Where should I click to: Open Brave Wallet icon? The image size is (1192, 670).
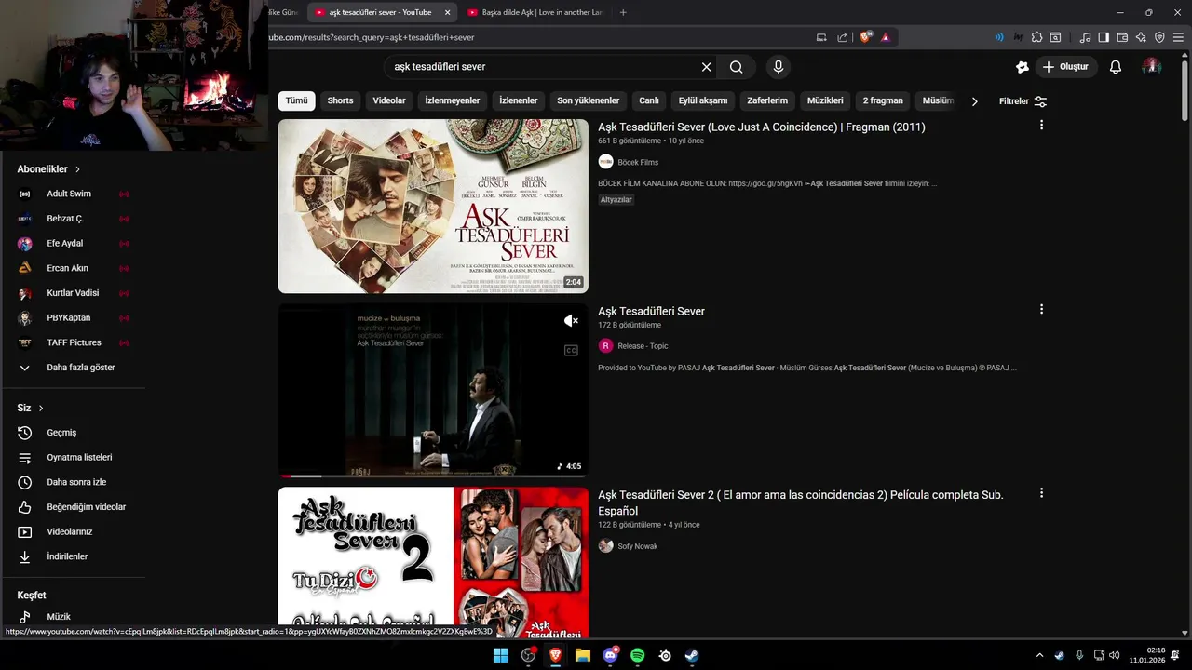(1122, 37)
